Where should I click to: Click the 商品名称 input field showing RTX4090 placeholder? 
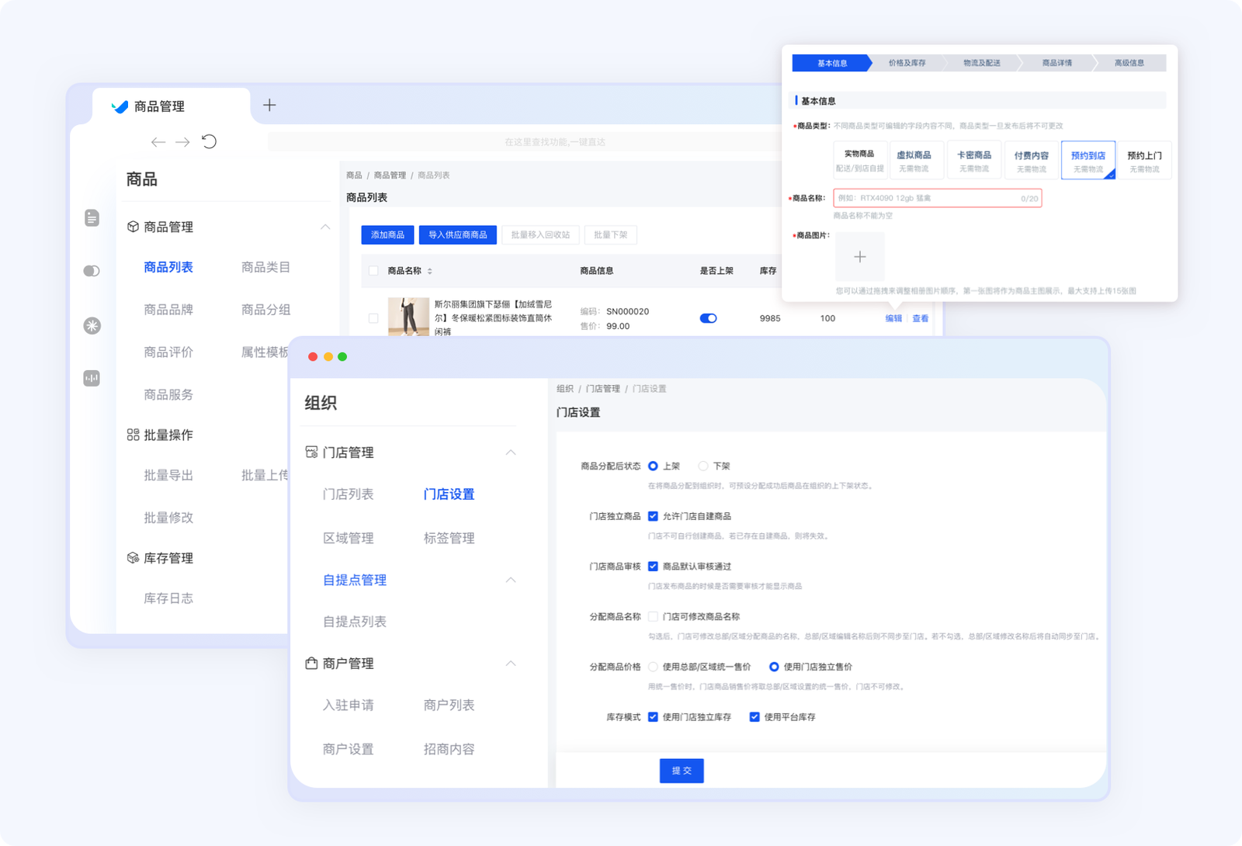tap(937, 198)
